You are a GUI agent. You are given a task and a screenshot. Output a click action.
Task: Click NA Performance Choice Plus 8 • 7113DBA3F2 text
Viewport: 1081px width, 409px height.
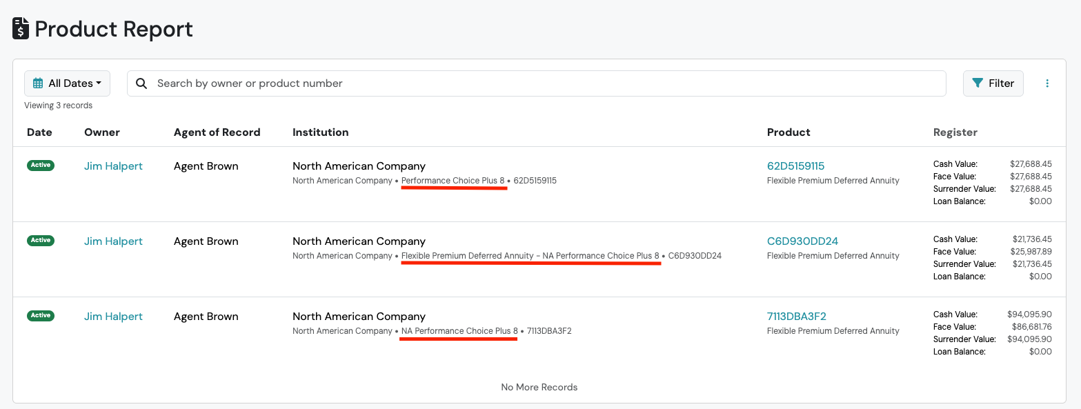coord(486,331)
